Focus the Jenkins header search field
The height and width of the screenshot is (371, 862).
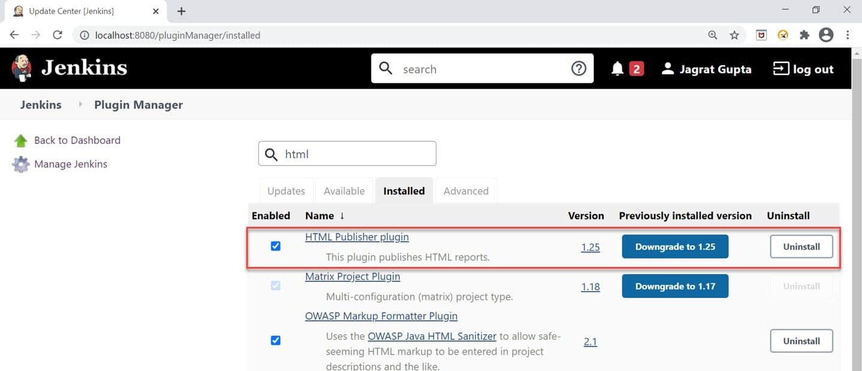(x=482, y=69)
